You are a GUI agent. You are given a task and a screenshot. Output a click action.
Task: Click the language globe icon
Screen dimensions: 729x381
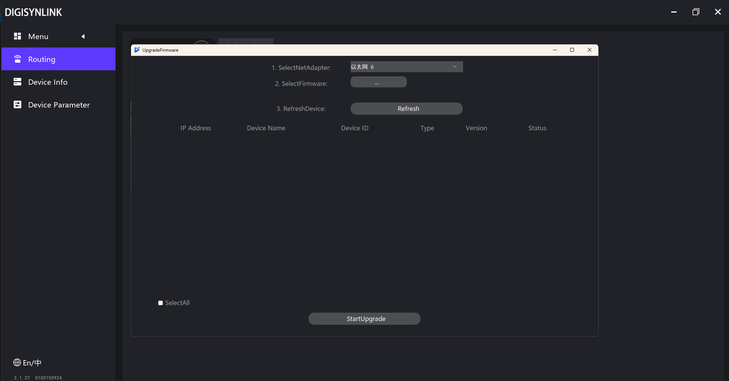pyautogui.click(x=17, y=362)
